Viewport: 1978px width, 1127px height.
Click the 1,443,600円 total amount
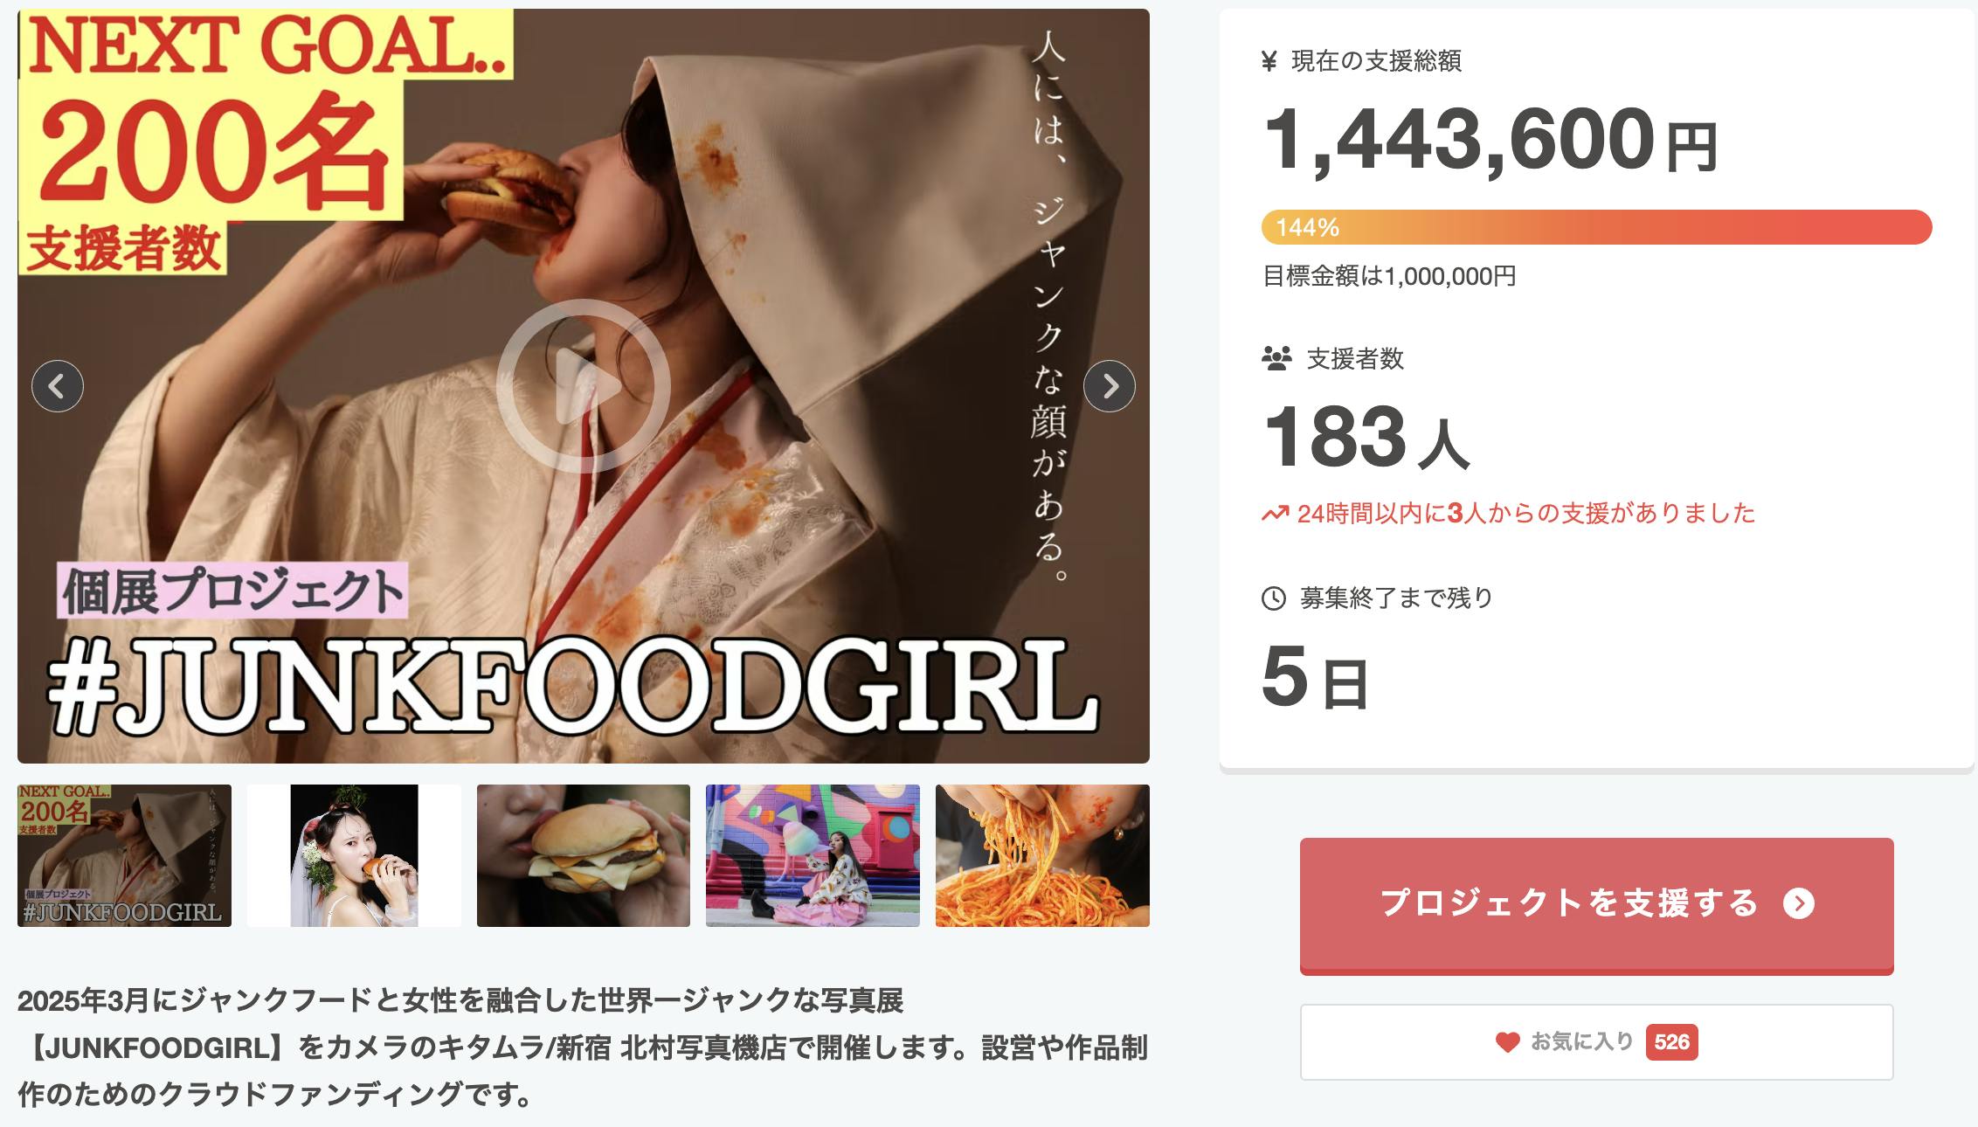[1490, 141]
